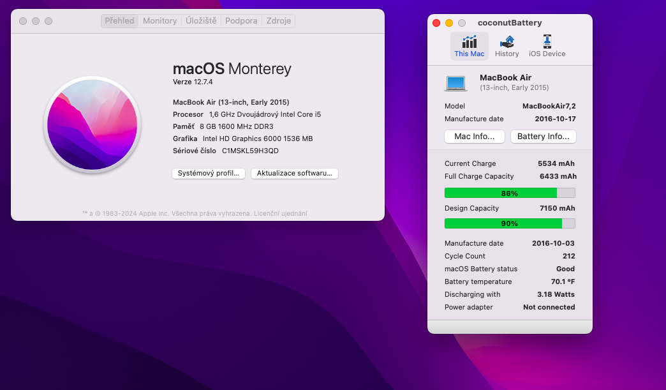Image resolution: width=666 pixels, height=390 pixels.
Task: Open the Úložiště tab
Action: 201,21
